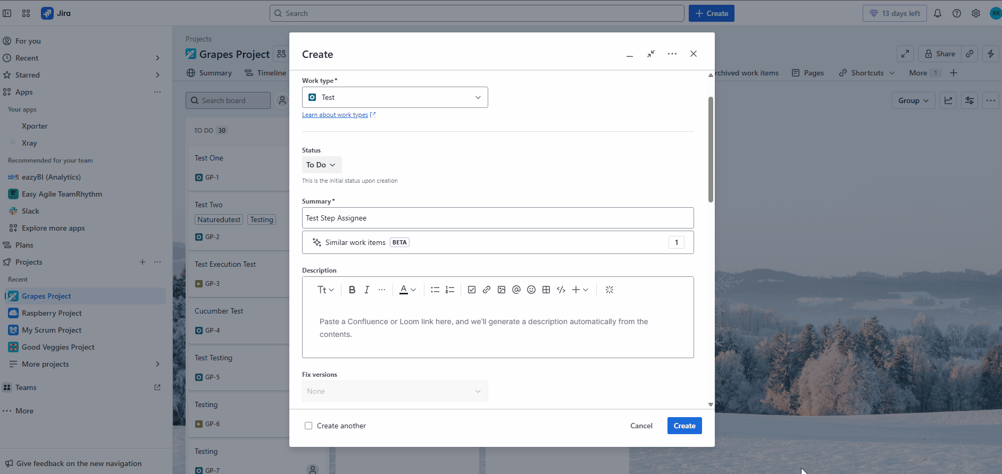Open Learn about work types link
The height and width of the screenshot is (474, 1002).
335,115
